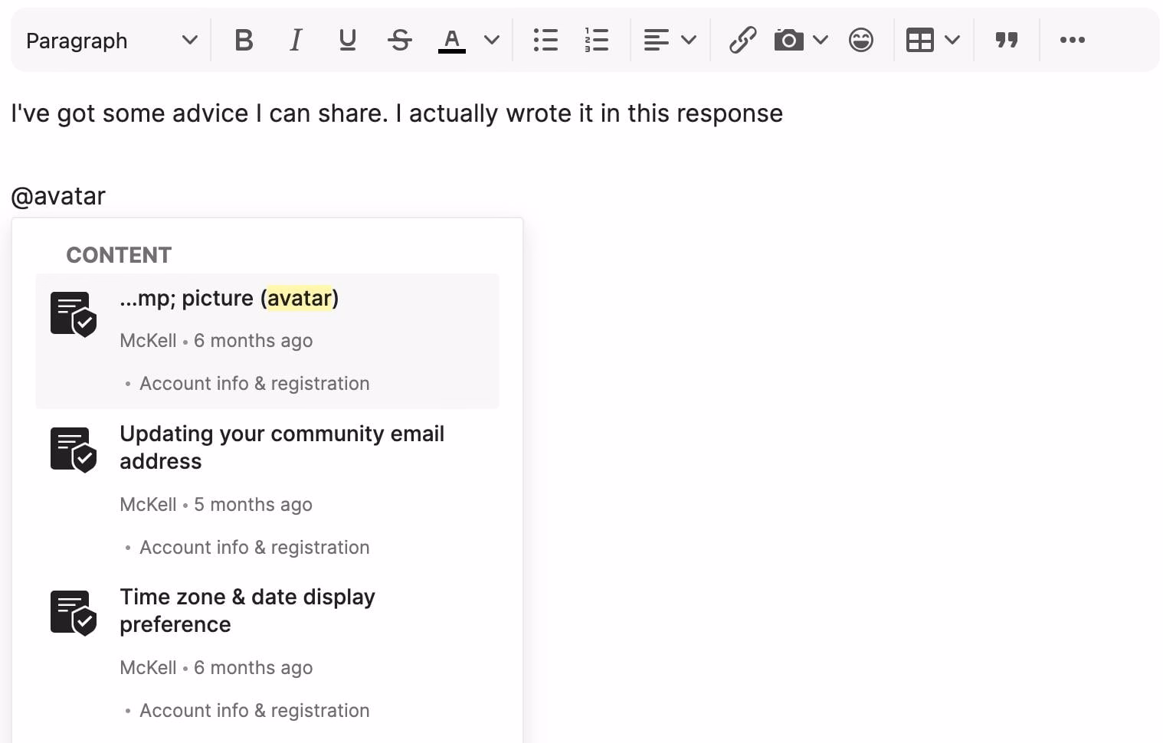Apply strikethrough to text
1163x743 pixels.
pyautogui.click(x=399, y=40)
